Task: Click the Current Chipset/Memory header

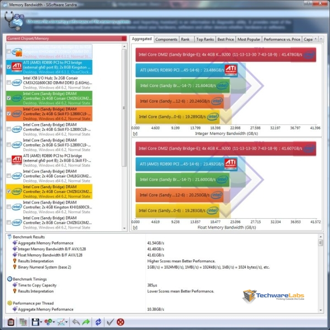Action: click(66, 38)
